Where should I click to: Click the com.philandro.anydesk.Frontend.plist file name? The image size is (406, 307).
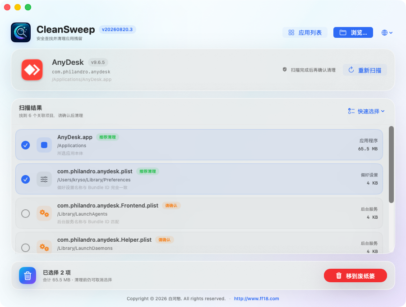click(108, 205)
